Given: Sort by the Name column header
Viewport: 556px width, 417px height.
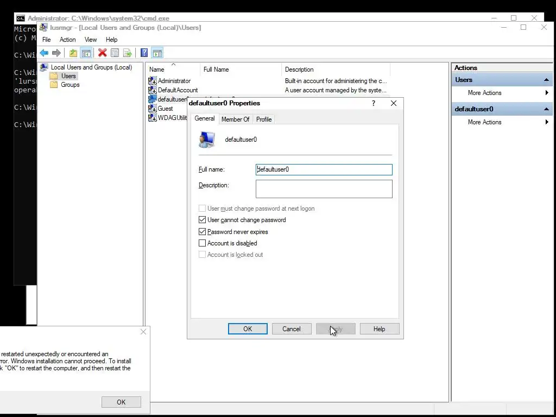Looking at the screenshot, I should pyautogui.click(x=173, y=69).
